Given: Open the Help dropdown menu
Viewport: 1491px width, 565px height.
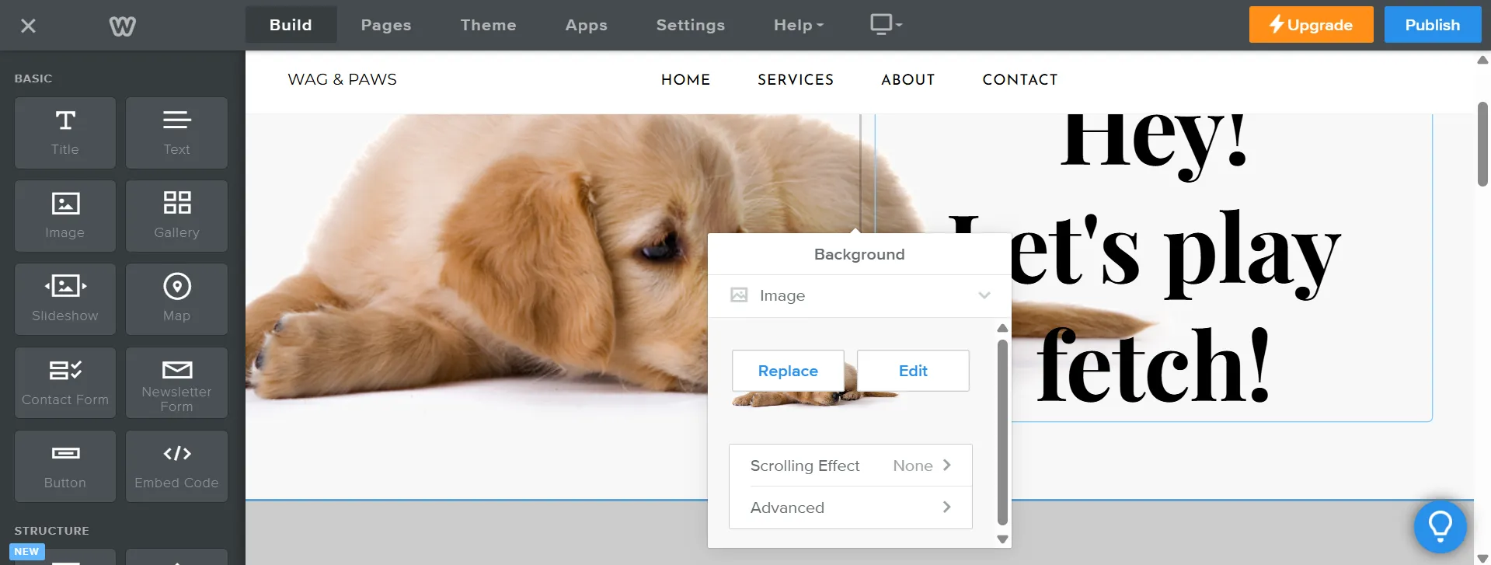Looking at the screenshot, I should pyautogui.click(x=798, y=25).
